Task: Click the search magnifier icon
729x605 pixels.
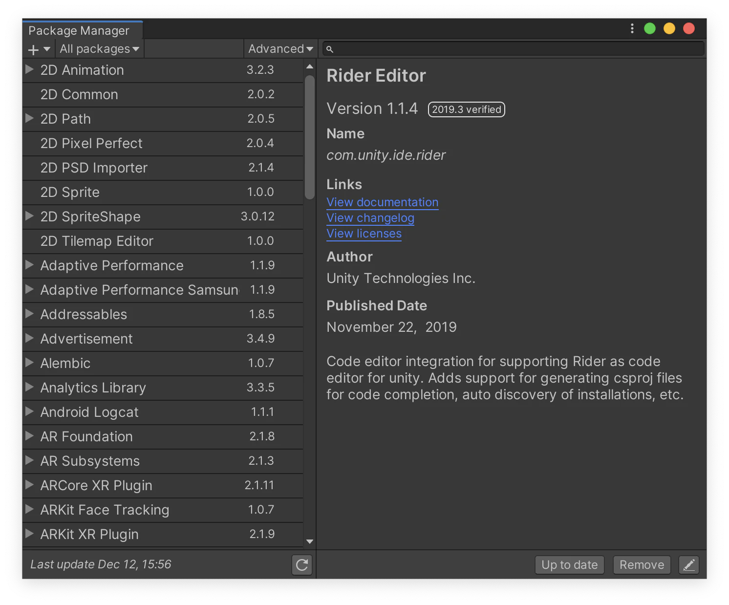Action: tap(330, 49)
